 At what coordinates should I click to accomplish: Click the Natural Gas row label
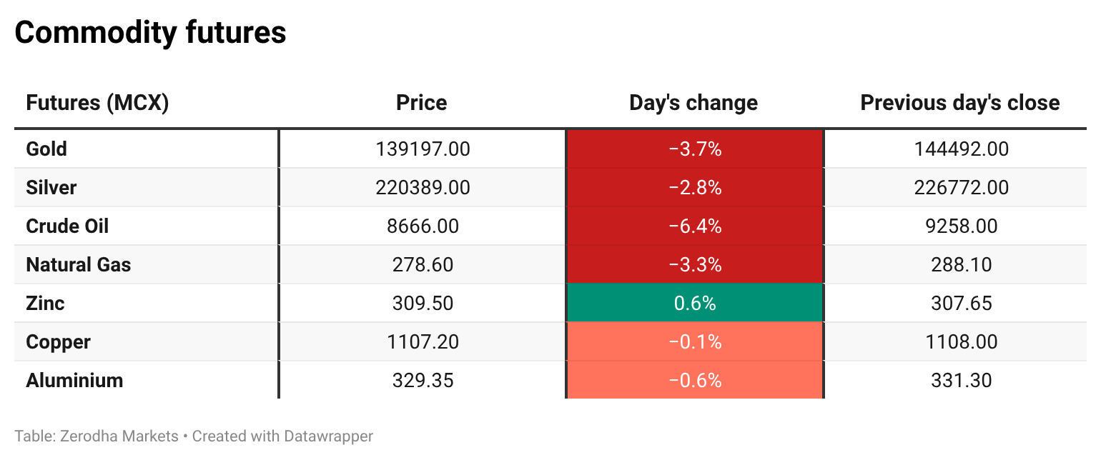79,265
